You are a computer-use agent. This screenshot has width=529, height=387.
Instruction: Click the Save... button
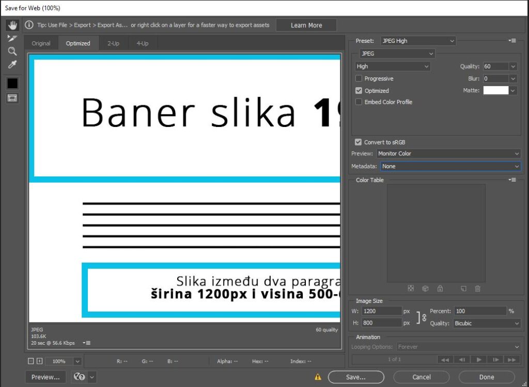click(x=355, y=377)
